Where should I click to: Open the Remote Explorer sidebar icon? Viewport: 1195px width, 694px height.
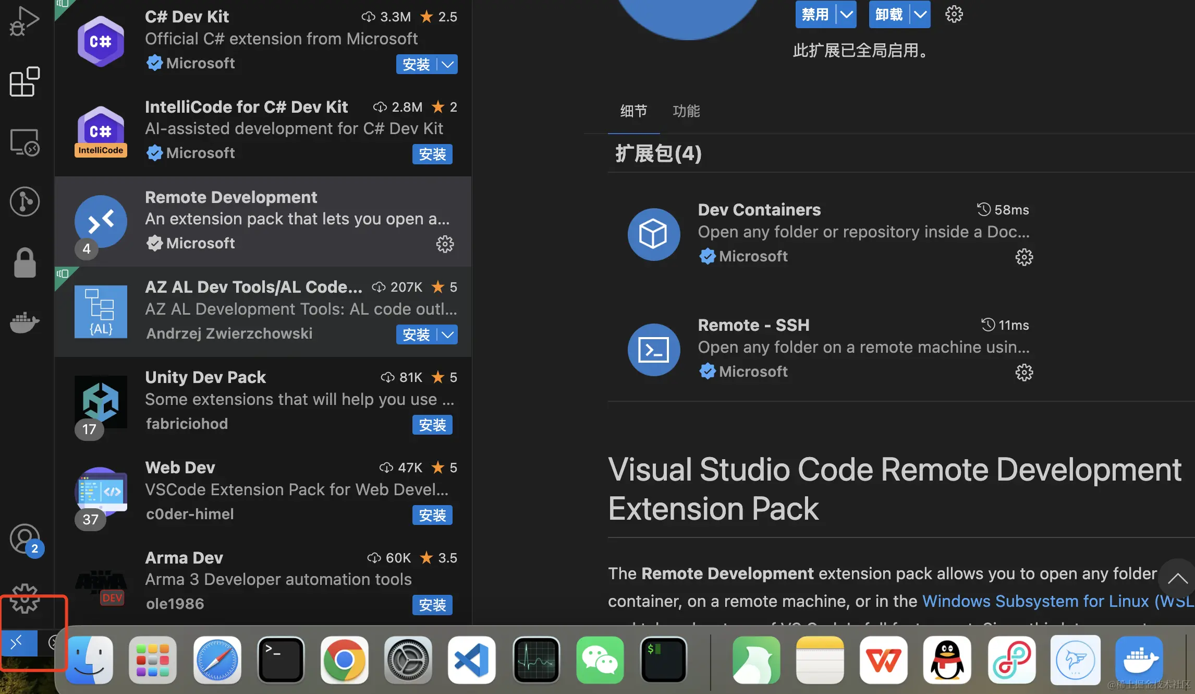click(24, 142)
